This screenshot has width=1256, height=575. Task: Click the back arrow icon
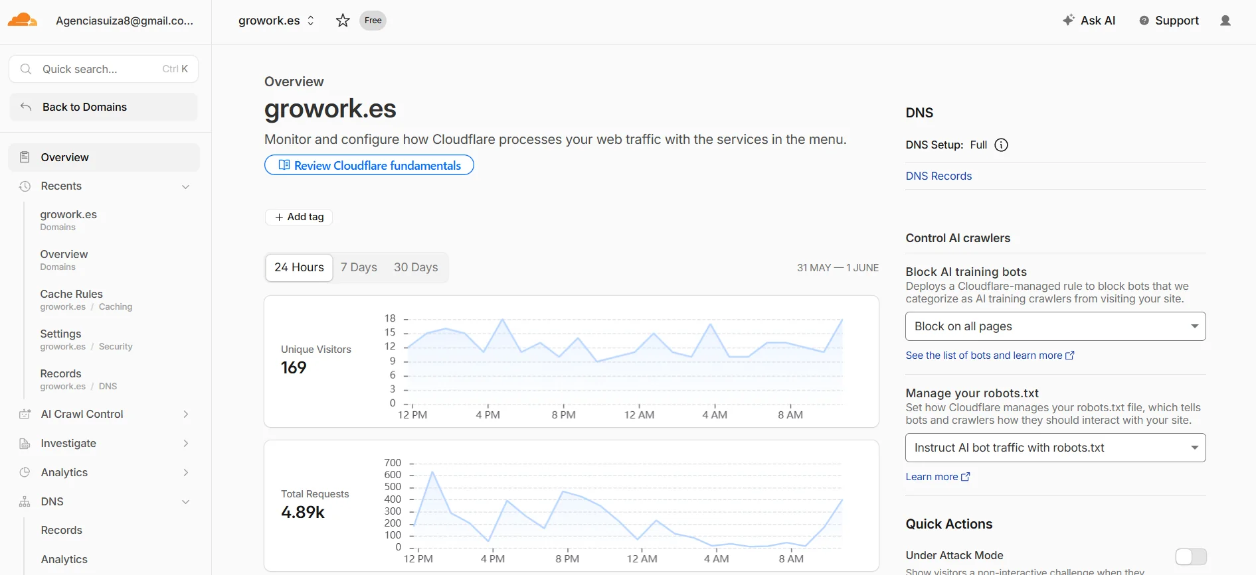click(x=26, y=107)
